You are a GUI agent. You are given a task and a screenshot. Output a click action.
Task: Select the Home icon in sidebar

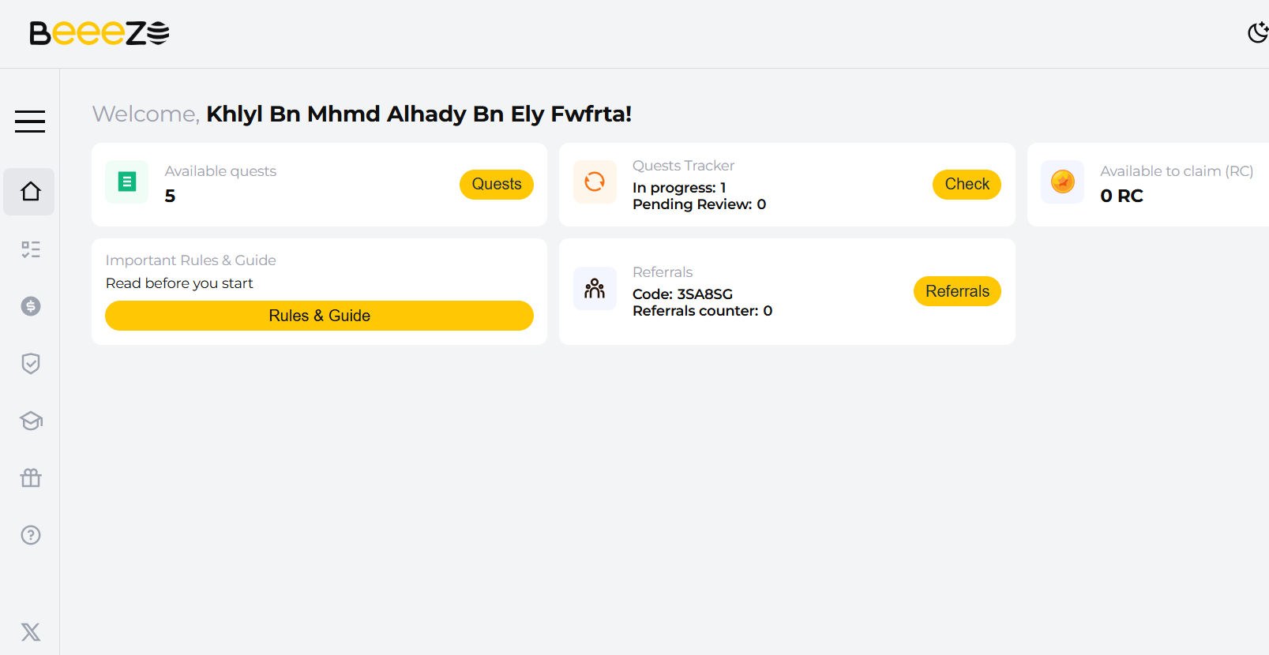(30, 192)
